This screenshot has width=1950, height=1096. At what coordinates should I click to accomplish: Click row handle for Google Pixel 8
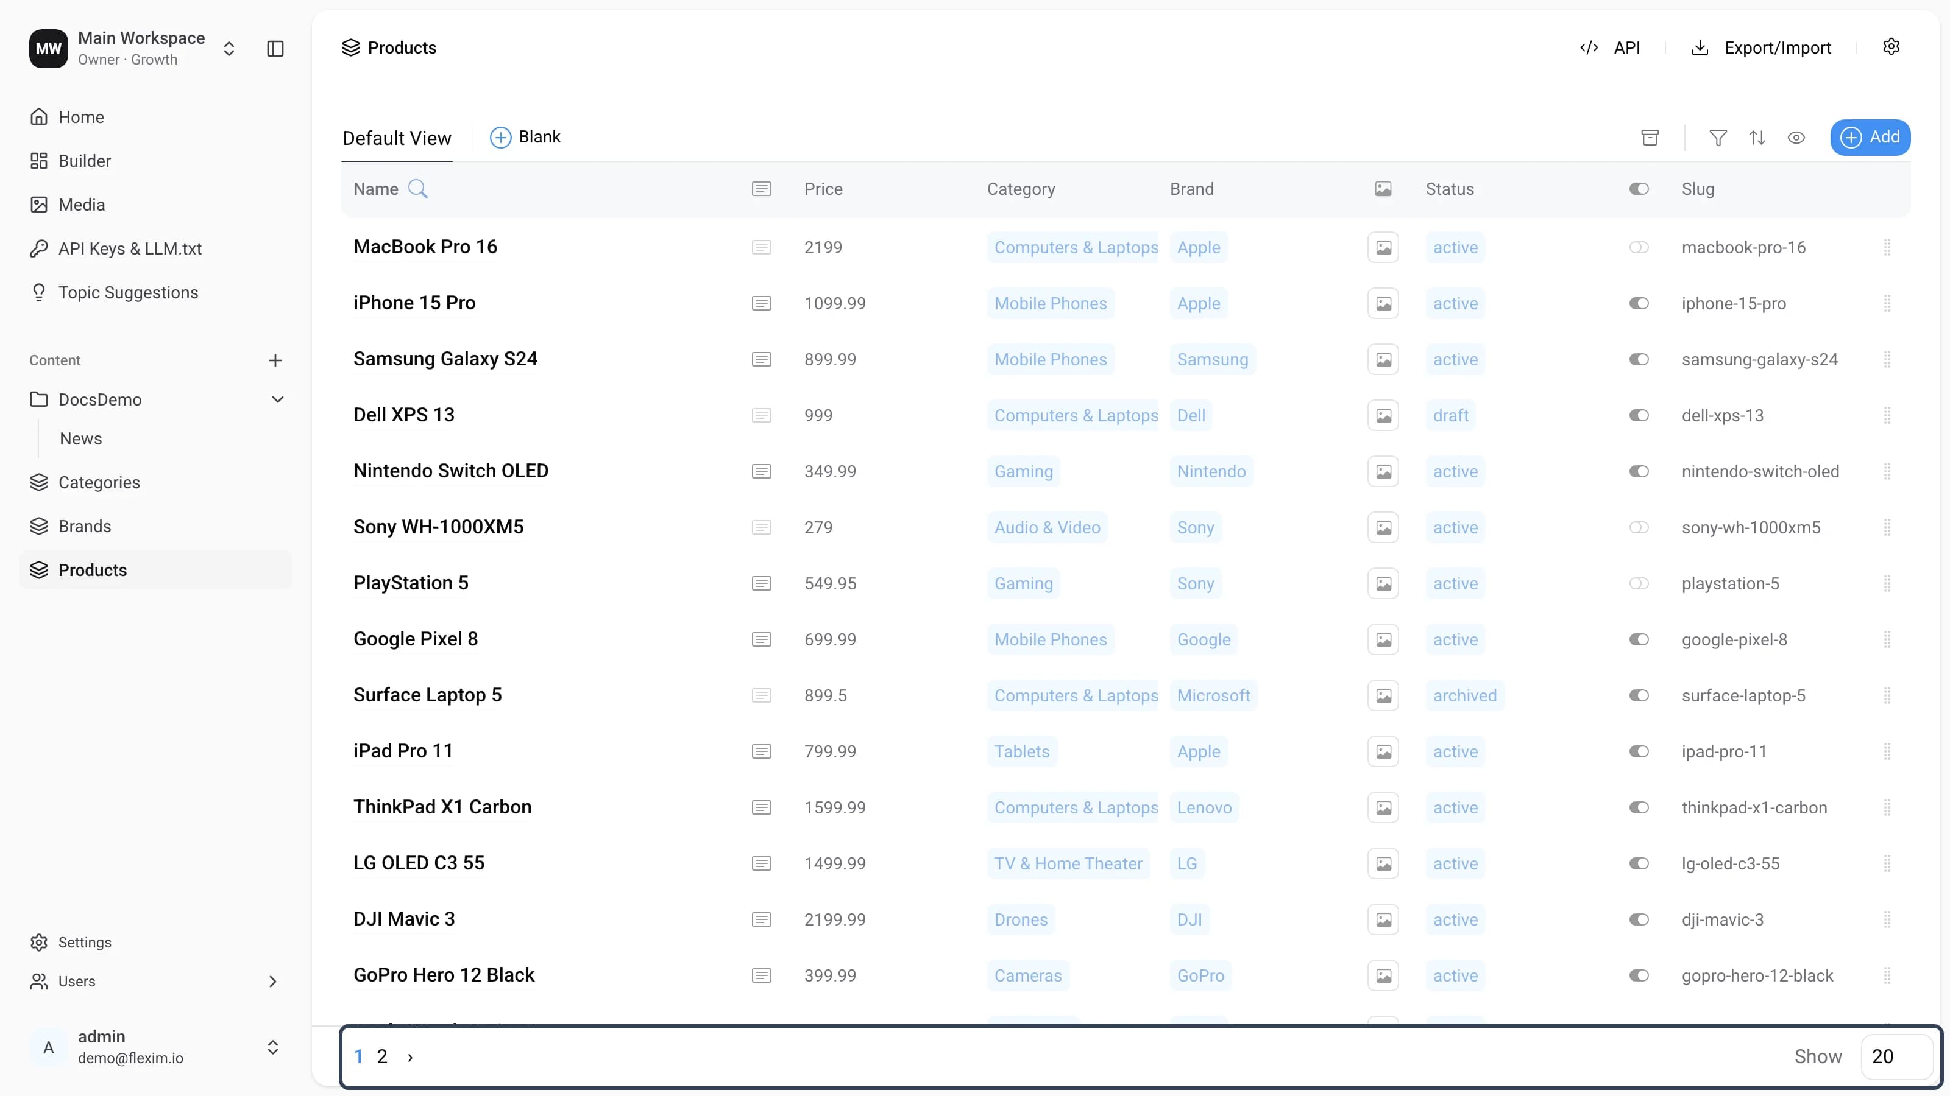[x=1887, y=639]
